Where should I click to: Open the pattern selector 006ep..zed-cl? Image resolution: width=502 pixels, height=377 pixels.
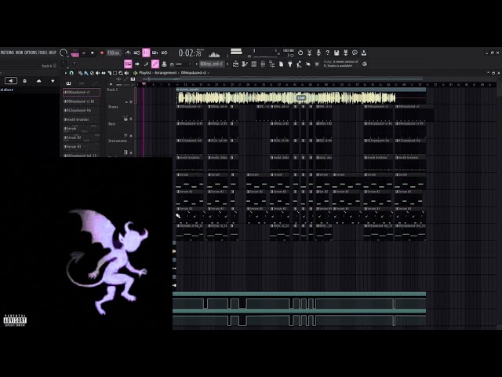212,64
